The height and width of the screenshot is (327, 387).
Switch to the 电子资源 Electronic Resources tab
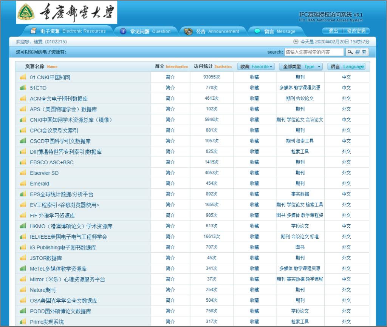click(69, 31)
